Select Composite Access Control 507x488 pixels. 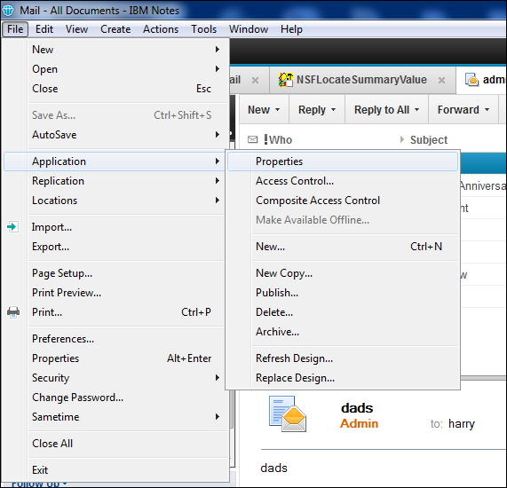click(x=343, y=201)
